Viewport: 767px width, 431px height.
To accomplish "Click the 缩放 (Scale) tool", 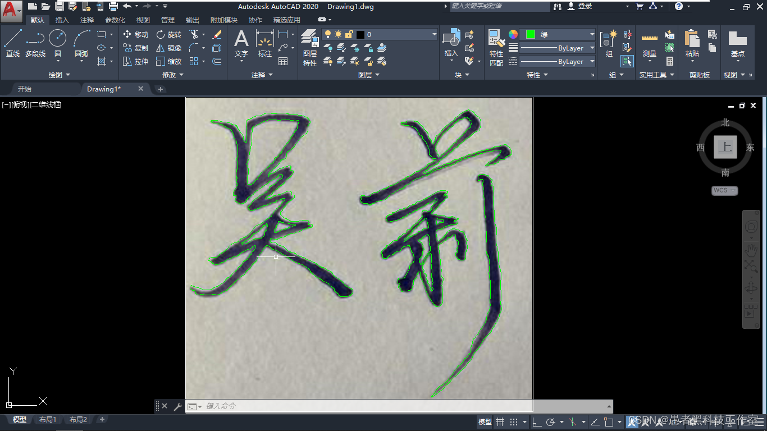I will 168,61.
